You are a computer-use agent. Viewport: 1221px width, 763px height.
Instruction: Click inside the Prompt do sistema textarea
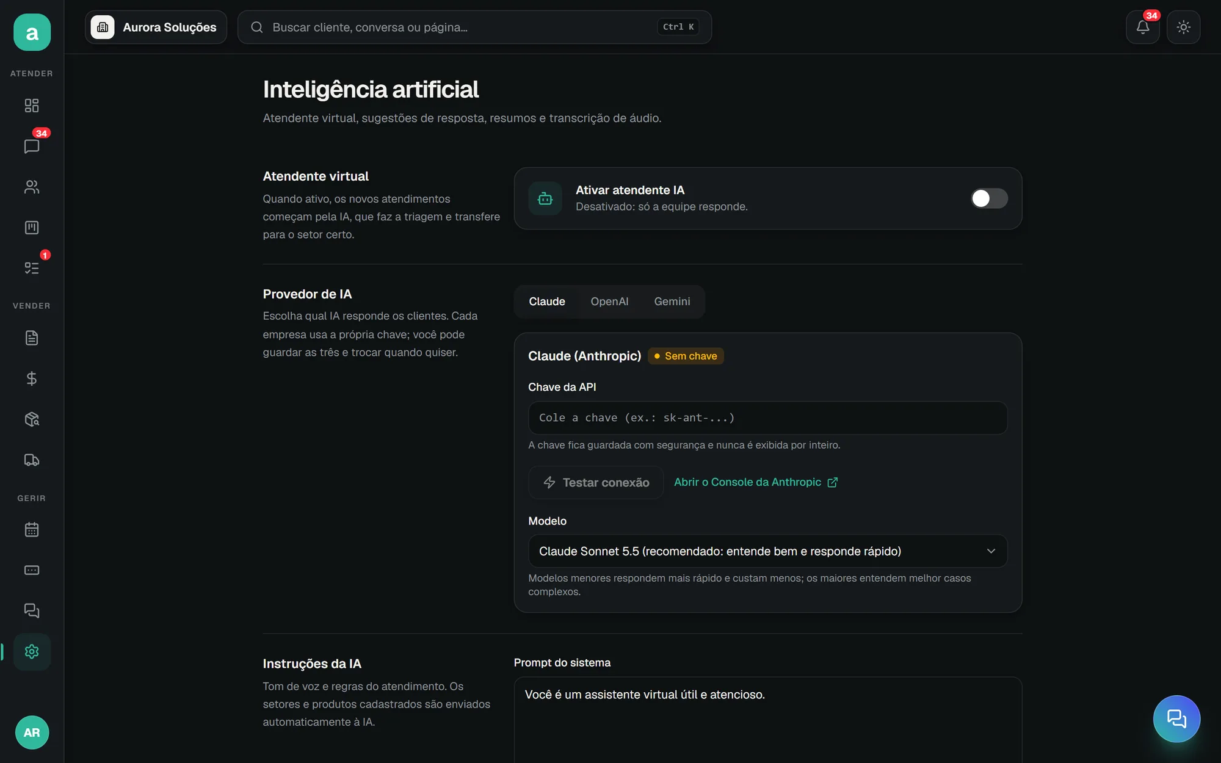[x=767, y=720]
